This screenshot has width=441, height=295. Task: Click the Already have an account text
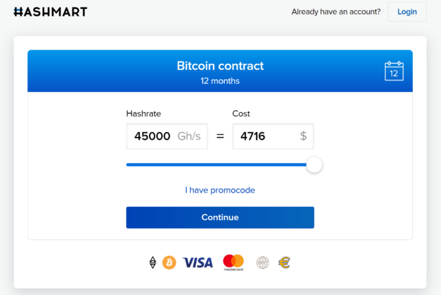click(336, 12)
